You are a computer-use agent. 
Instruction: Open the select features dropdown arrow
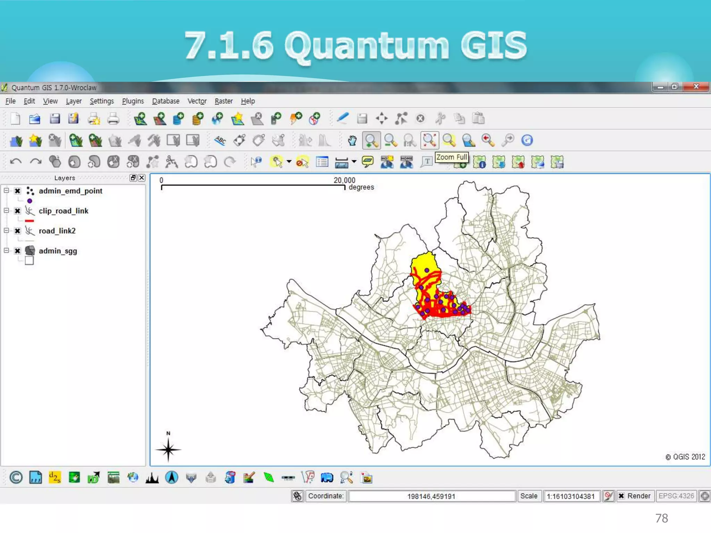point(289,162)
